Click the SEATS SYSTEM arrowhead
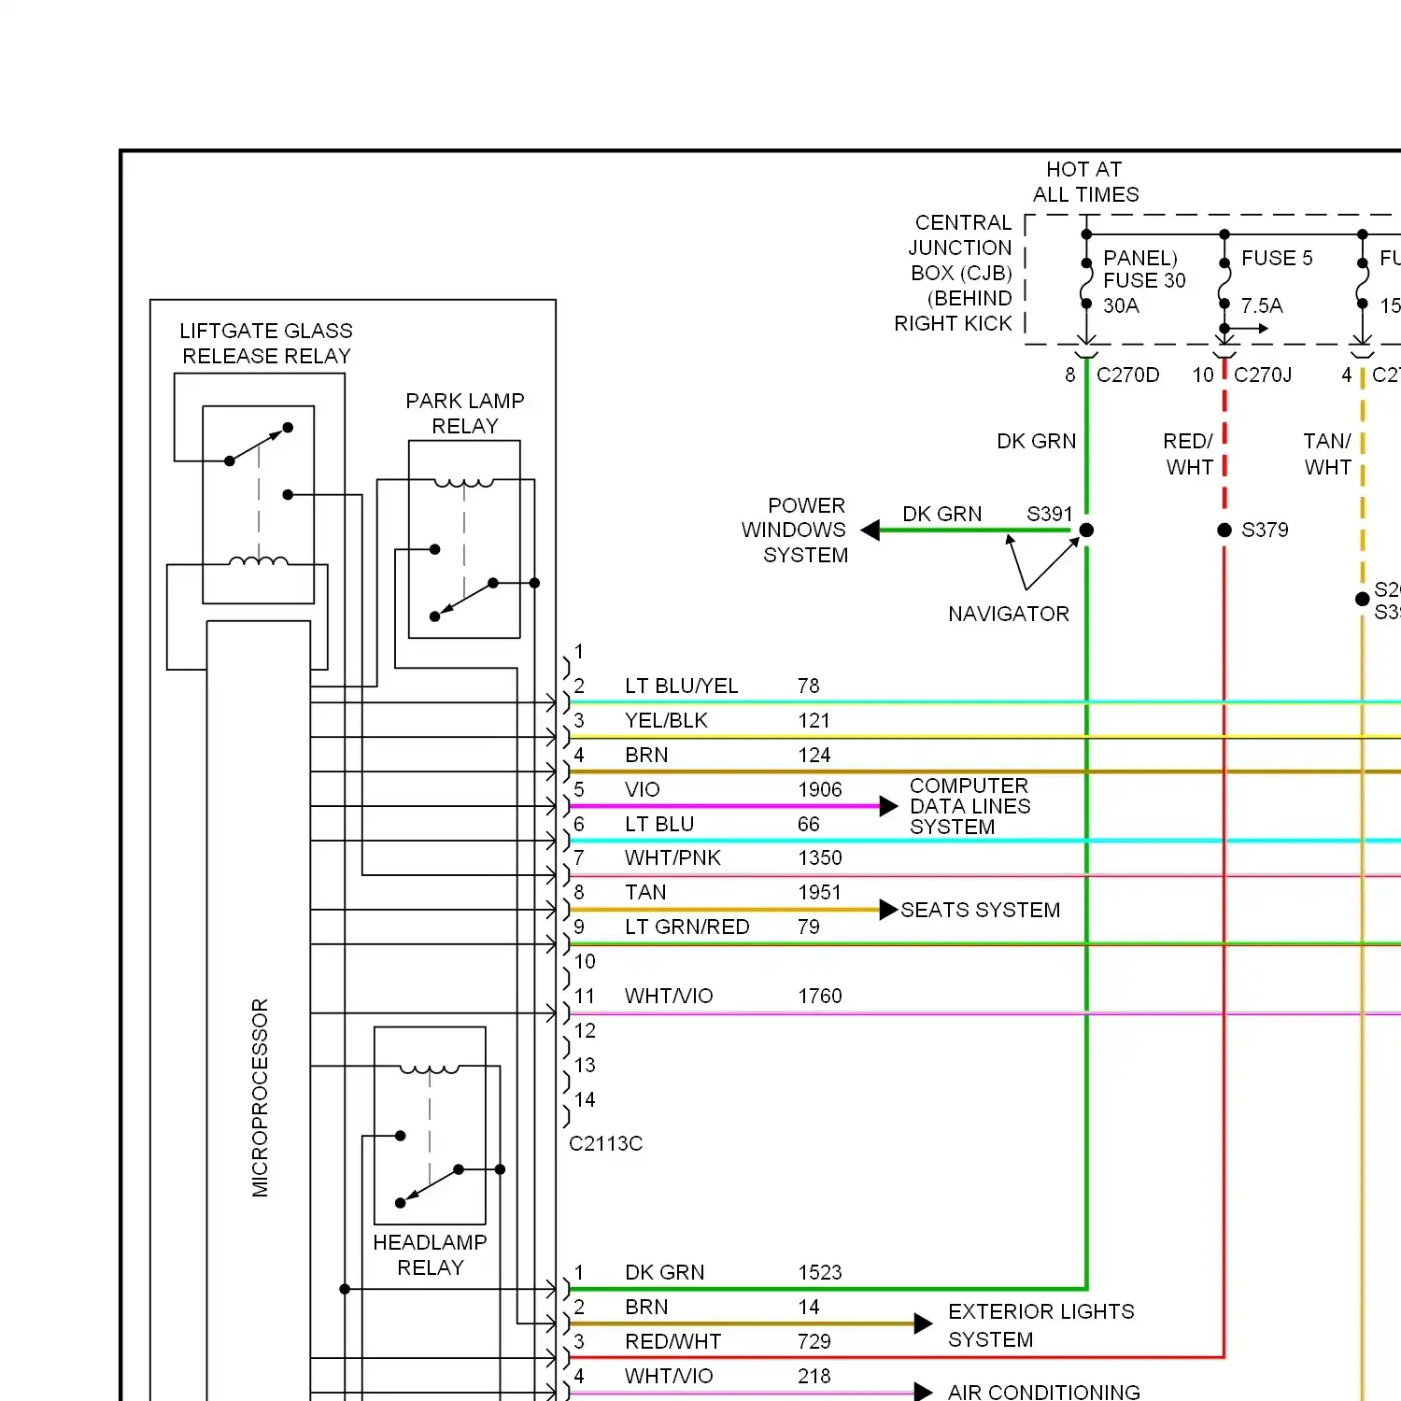The height and width of the screenshot is (1401, 1401). (889, 910)
